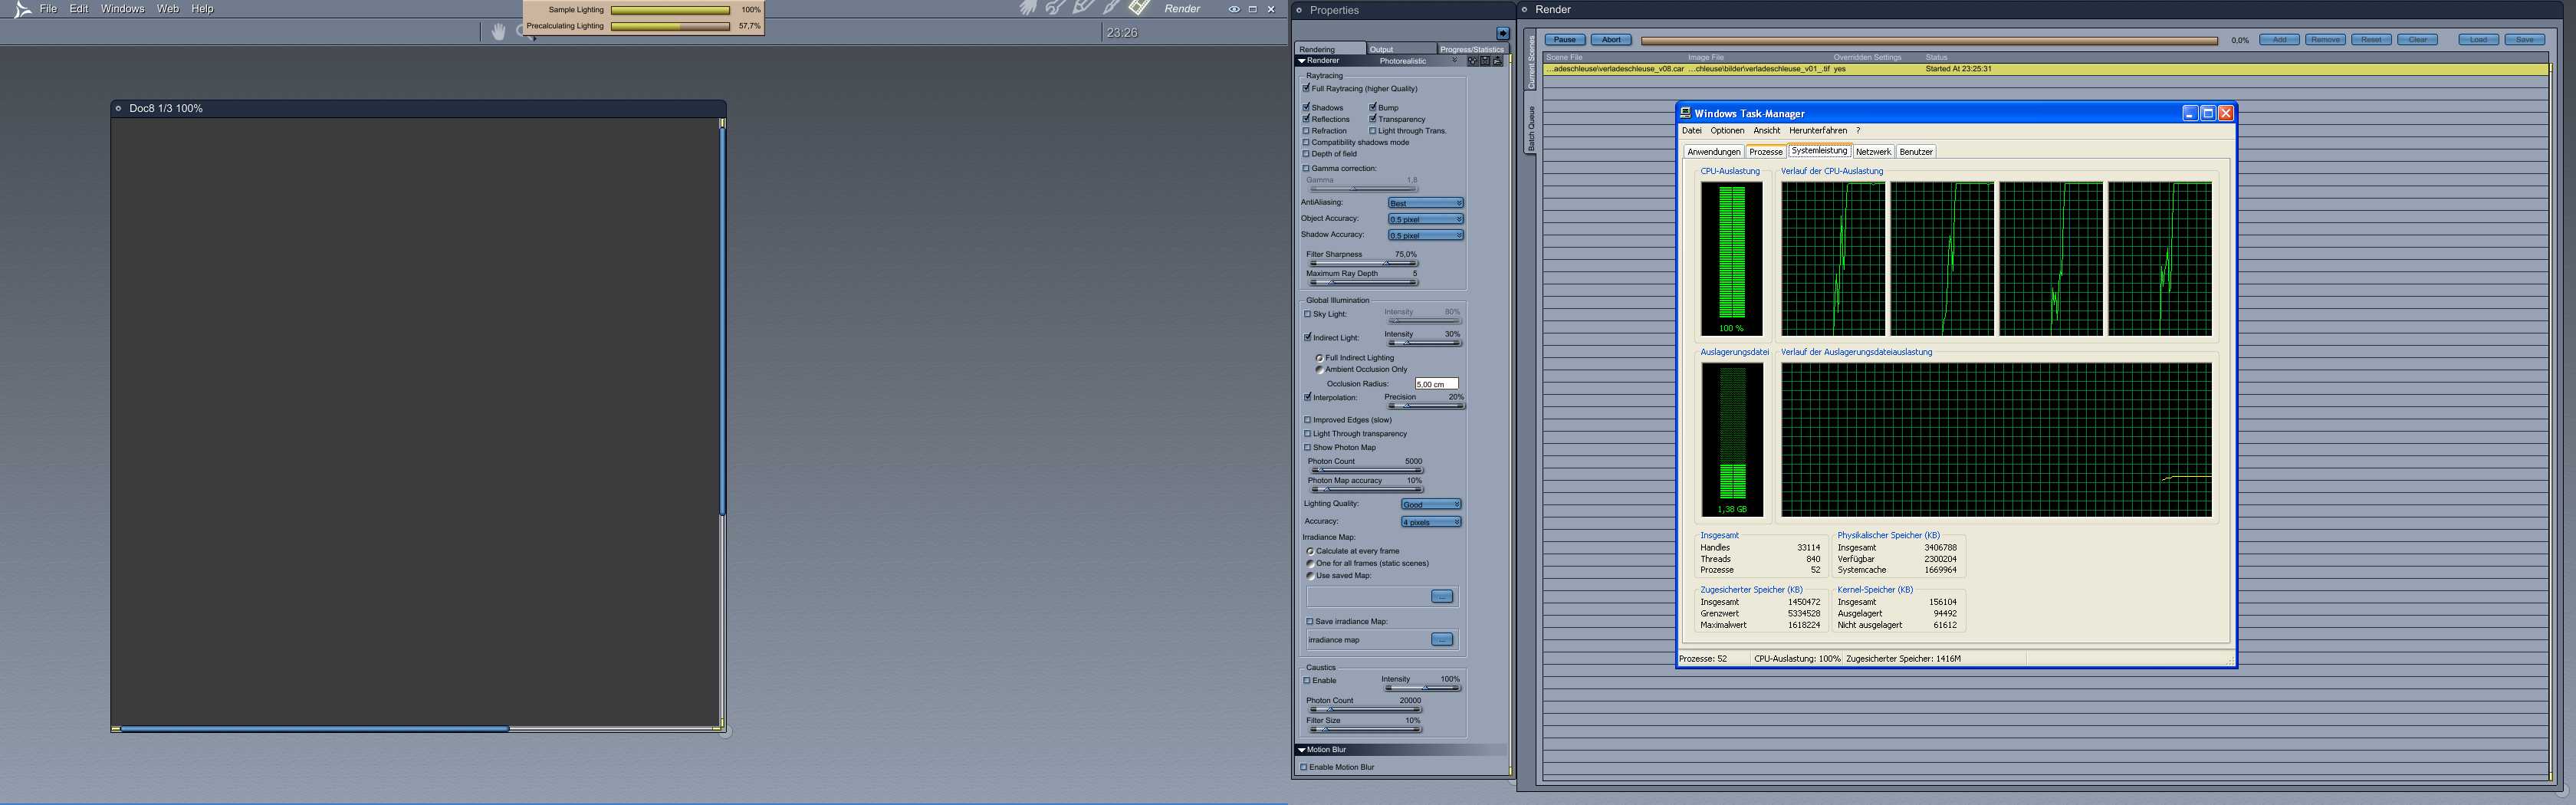Open the Object Accuracy dropdown

(1425, 219)
